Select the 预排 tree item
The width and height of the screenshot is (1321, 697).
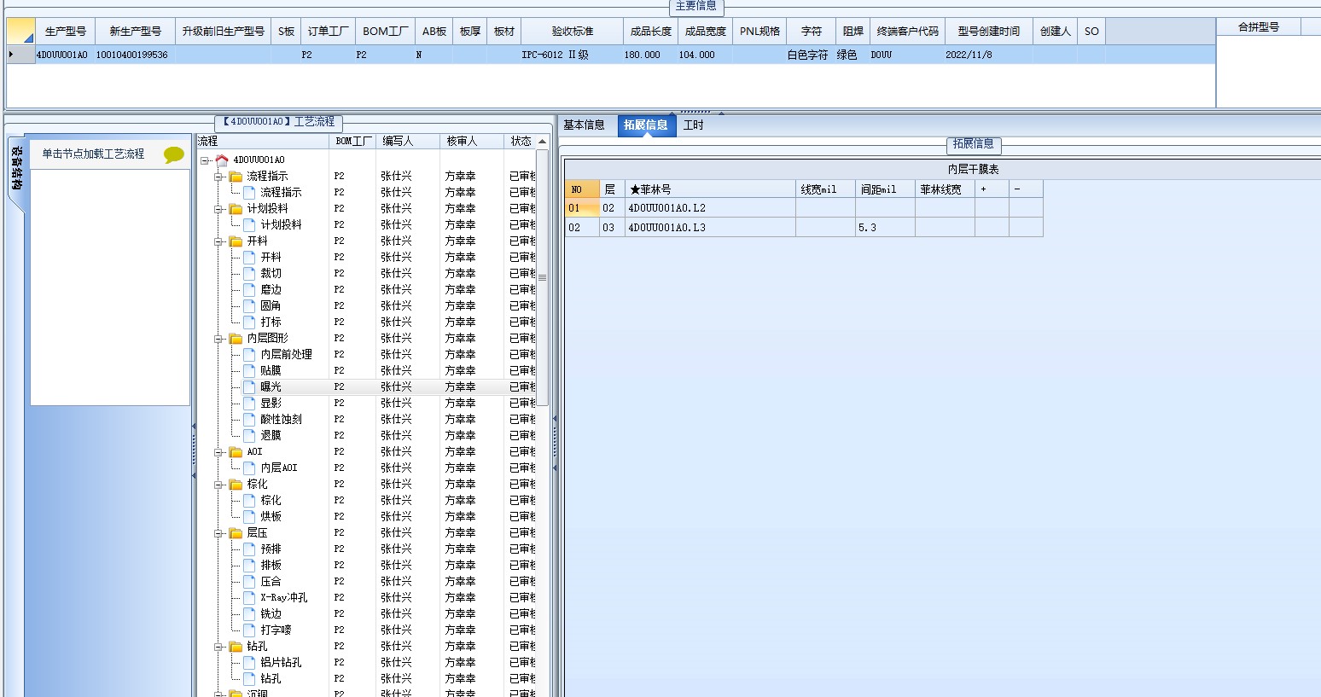pos(271,549)
